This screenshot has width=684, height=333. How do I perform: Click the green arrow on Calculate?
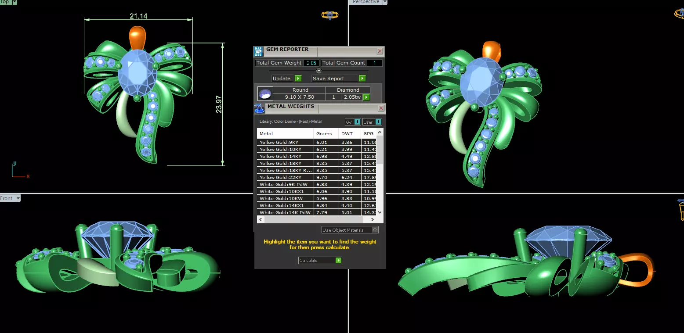338,261
